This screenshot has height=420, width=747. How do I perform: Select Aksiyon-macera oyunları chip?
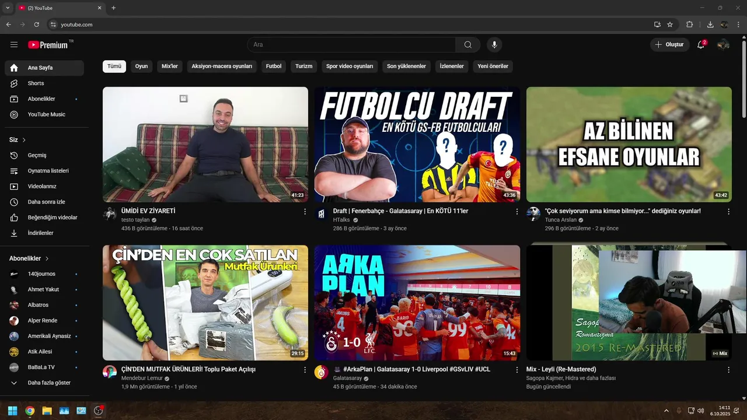pyautogui.click(x=222, y=66)
